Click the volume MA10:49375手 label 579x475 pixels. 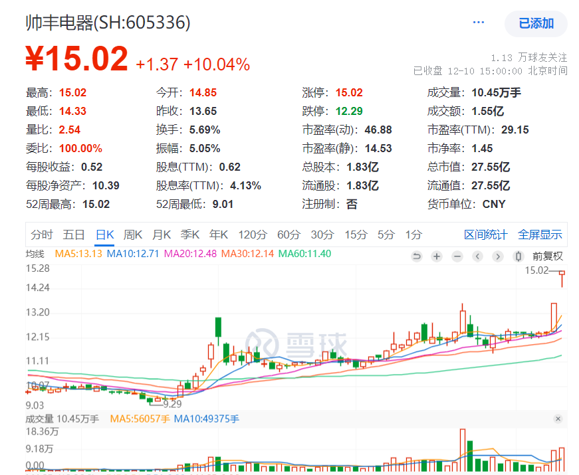pos(207,419)
